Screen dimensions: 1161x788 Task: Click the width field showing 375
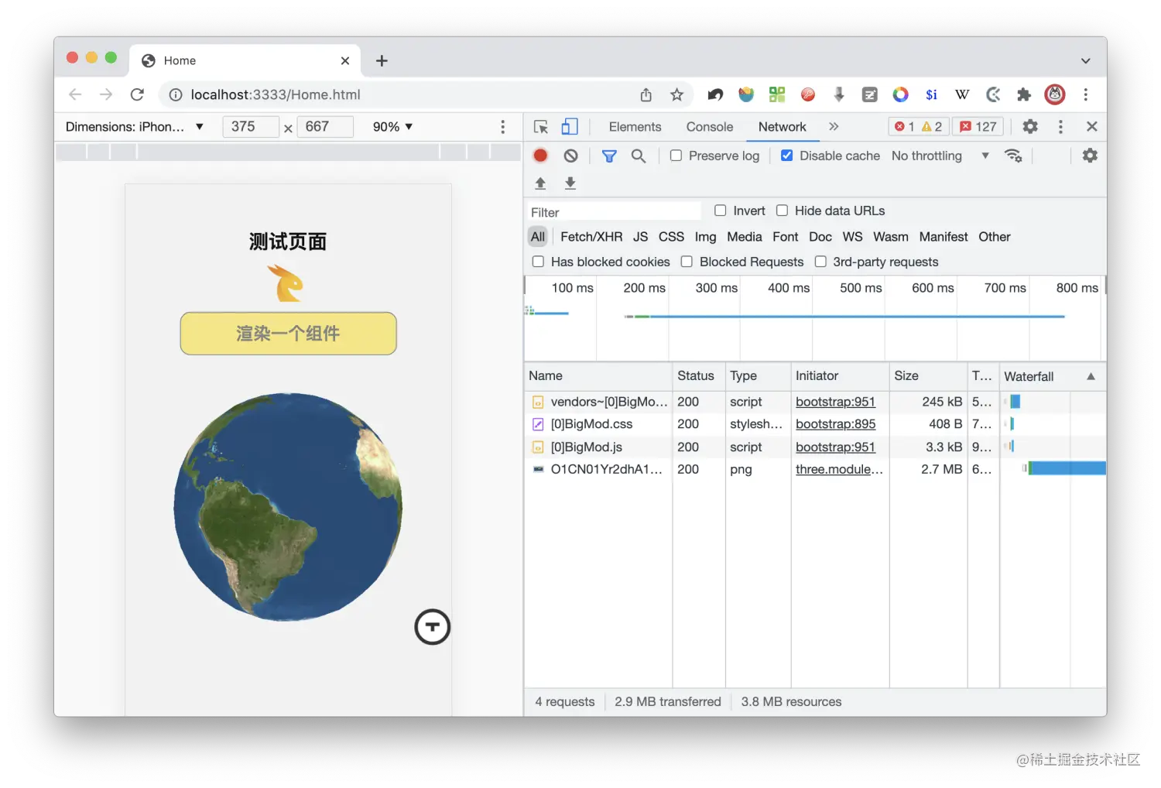tap(251, 126)
